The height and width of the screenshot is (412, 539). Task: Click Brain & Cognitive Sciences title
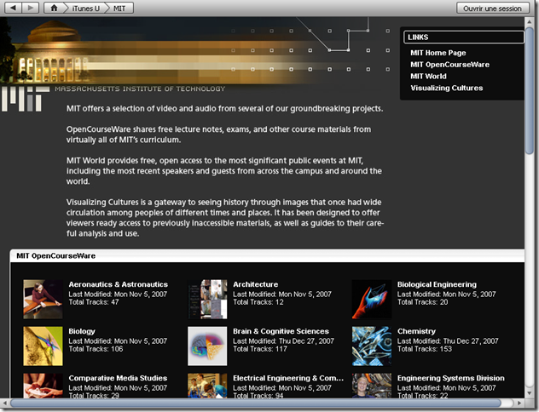[281, 331]
